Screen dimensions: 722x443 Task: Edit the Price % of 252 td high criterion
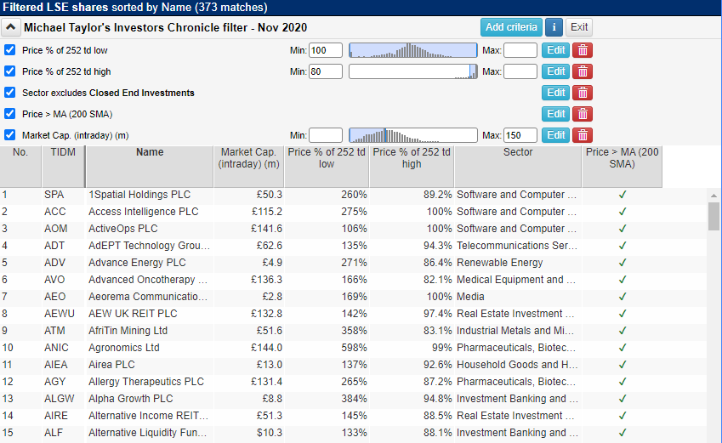(x=556, y=71)
